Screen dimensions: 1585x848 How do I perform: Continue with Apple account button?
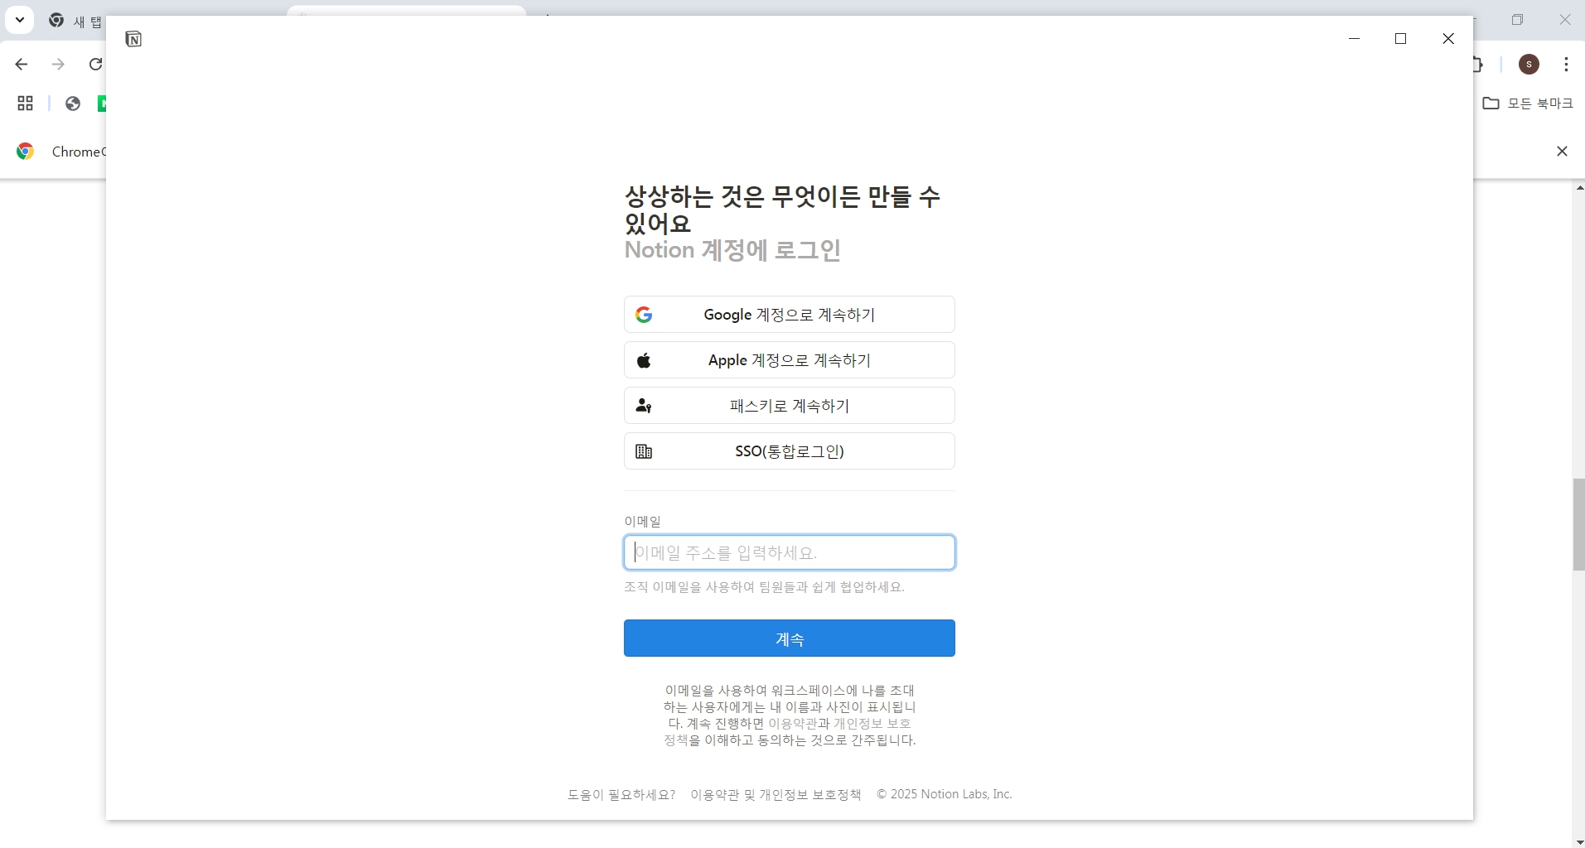click(789, 360)
